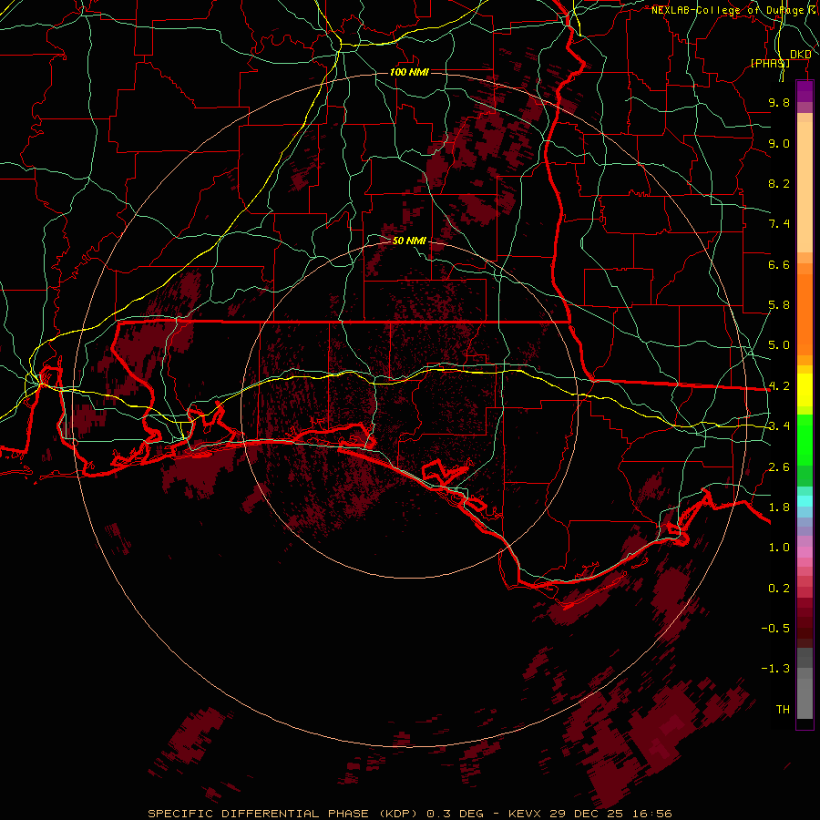
Task: Click the DKD product code label
Action: pyautogui.click(x=801, y=55)
